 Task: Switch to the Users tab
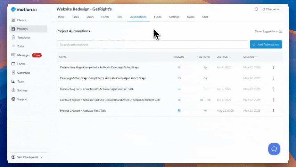[x=90, y=17]
